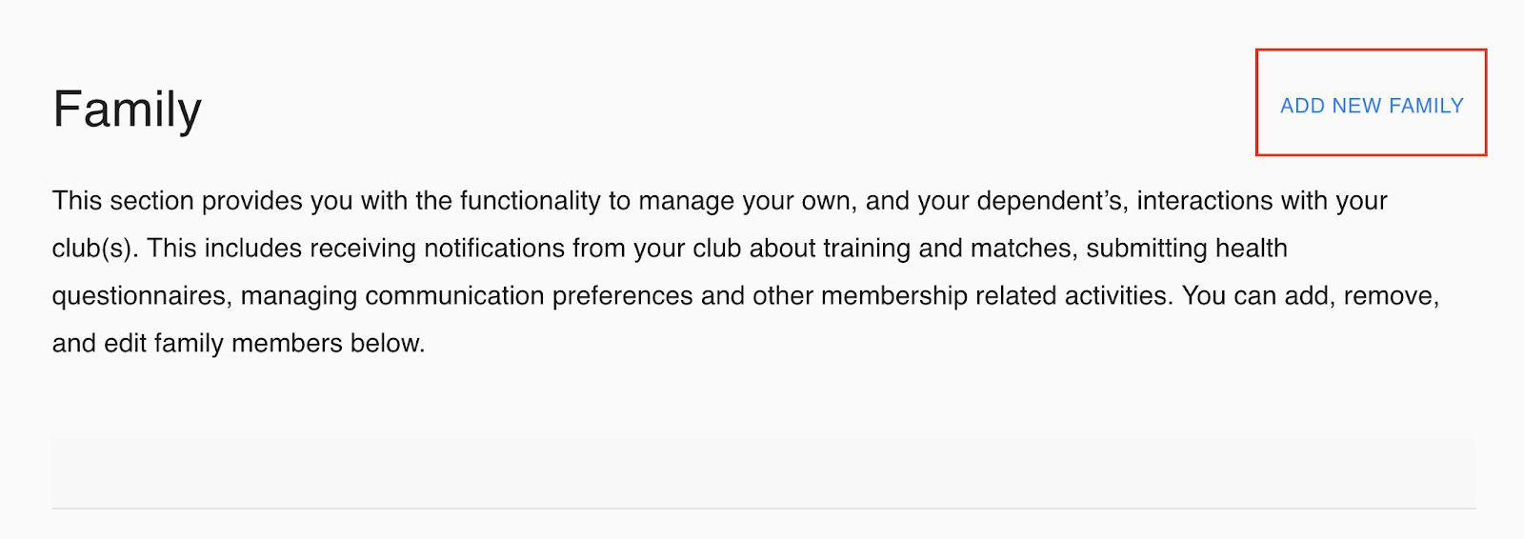
Task: Click the ADD NEW FAMILY button
Action: tap(1372, 106)
